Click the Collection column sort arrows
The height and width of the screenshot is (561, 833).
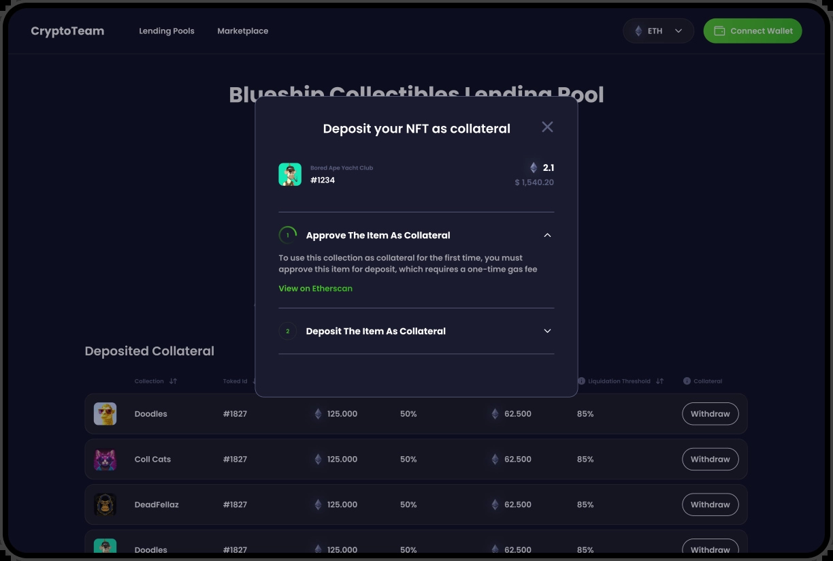(x=173, y=381)
